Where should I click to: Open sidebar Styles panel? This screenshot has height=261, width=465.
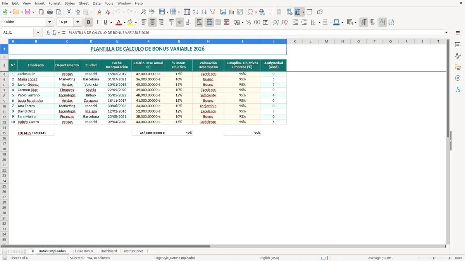[x=458, y=56]
